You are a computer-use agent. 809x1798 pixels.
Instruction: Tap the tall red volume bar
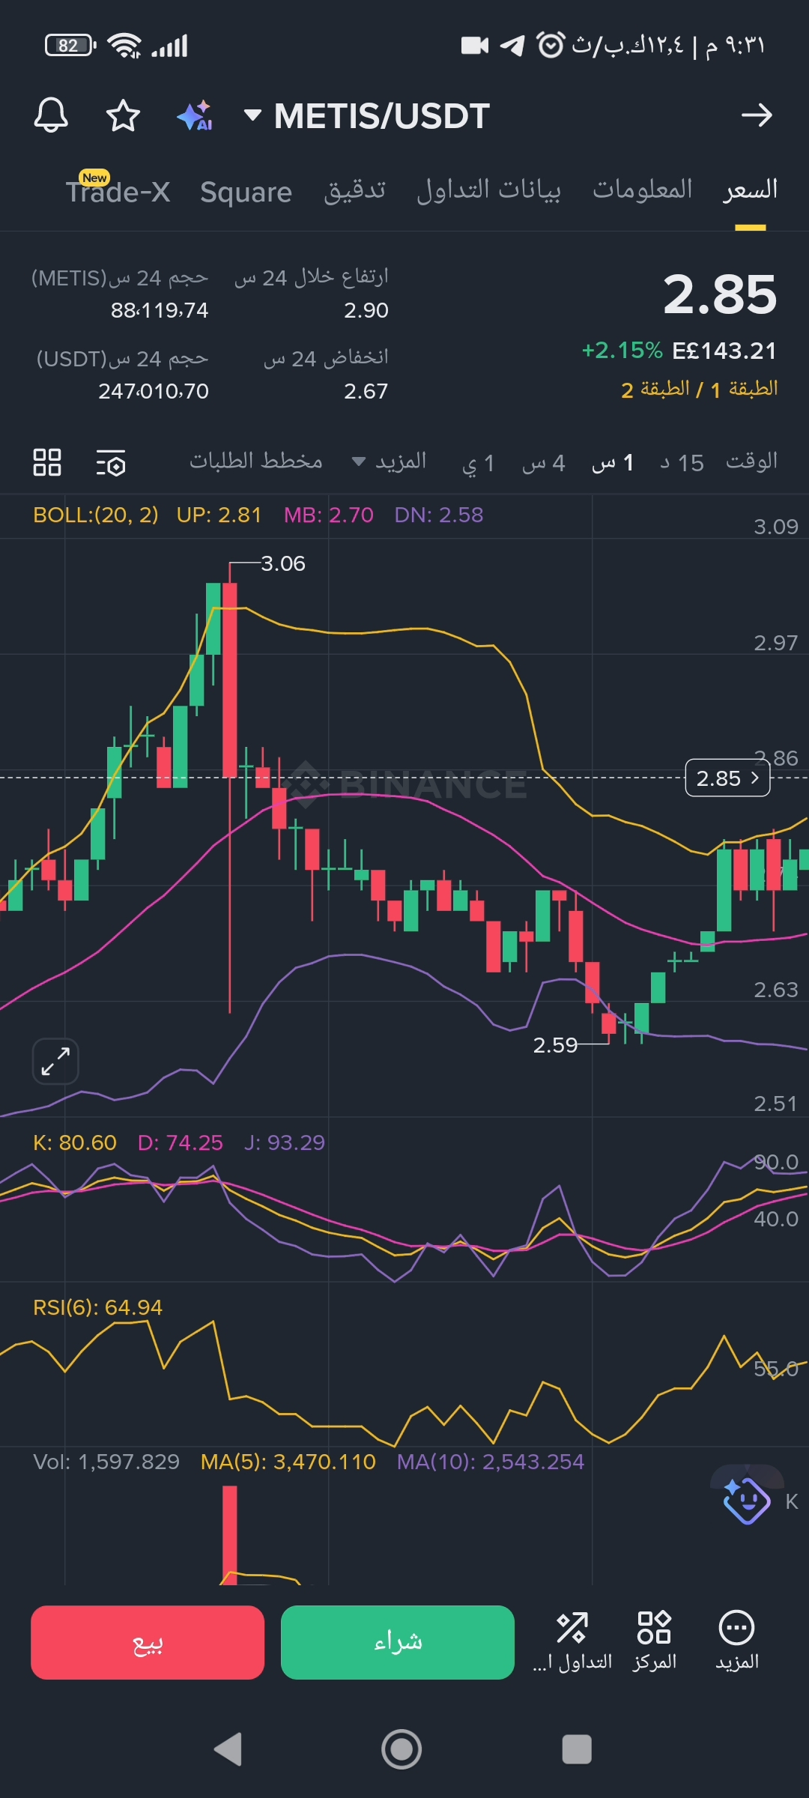point(230,1534)
